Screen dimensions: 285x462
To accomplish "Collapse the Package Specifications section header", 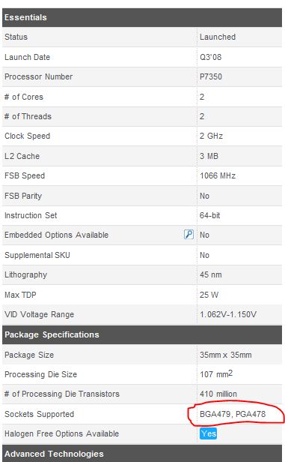I will coord(142,334).
